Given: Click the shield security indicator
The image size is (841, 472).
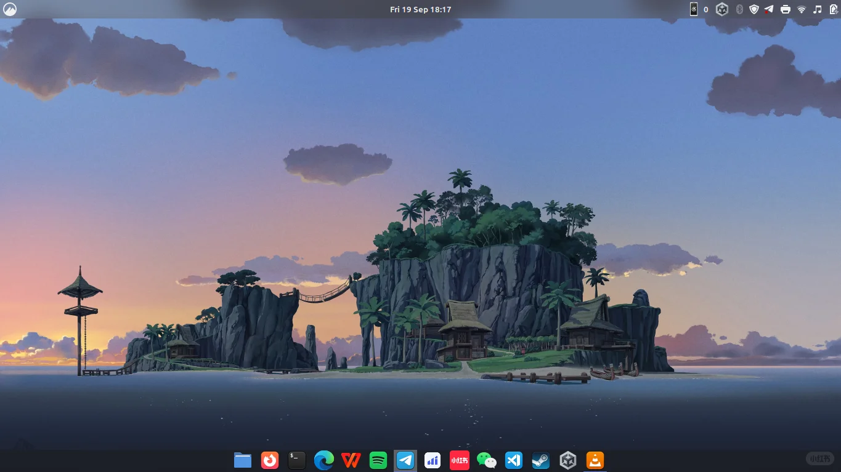Looking at the screenshot, I should [754, 9].
